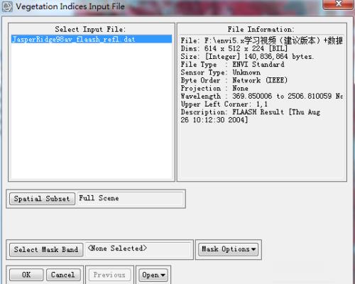Click the File path line in File Information

(x=261, y=40)
